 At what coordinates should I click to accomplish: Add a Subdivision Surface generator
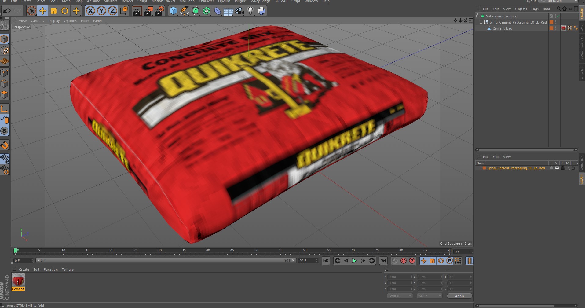click(196, 11)
